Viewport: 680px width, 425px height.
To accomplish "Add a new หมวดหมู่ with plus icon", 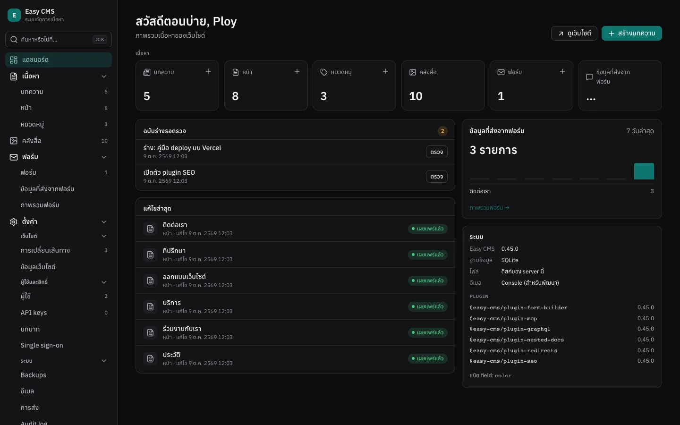I will coord(385,71).
